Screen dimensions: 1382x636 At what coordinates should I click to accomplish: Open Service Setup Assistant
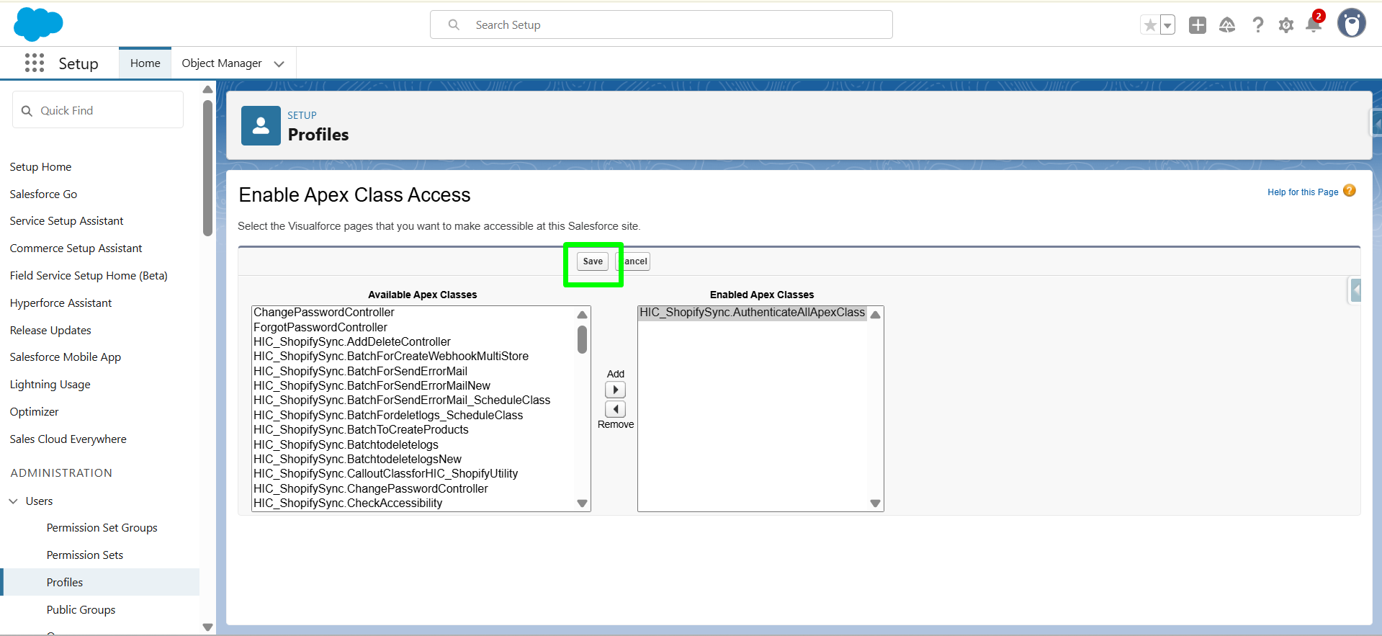click(x=66, y=221)
